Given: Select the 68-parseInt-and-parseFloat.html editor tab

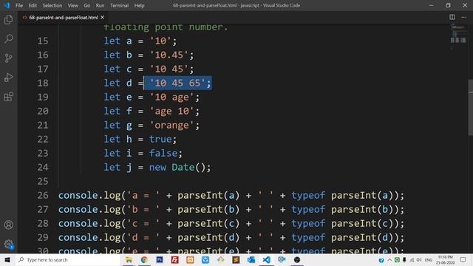Looking at the screenshot, I should (64, 18).
